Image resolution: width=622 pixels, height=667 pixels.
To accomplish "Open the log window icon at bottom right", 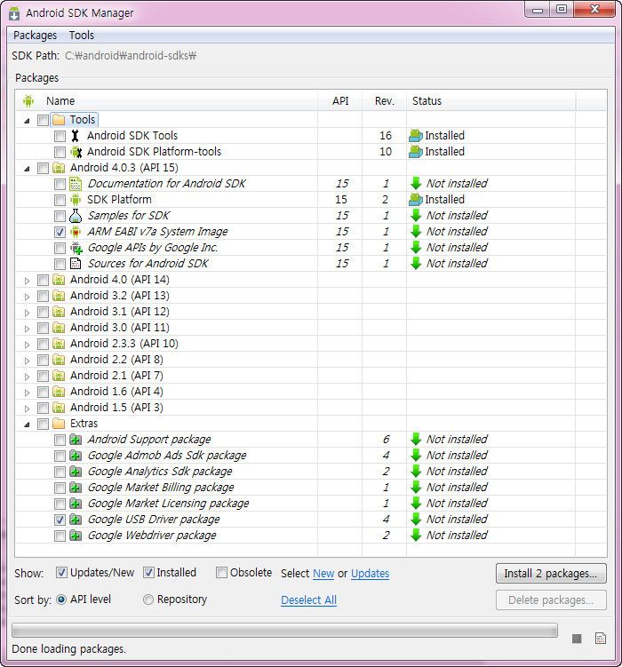I will [601, 639].
